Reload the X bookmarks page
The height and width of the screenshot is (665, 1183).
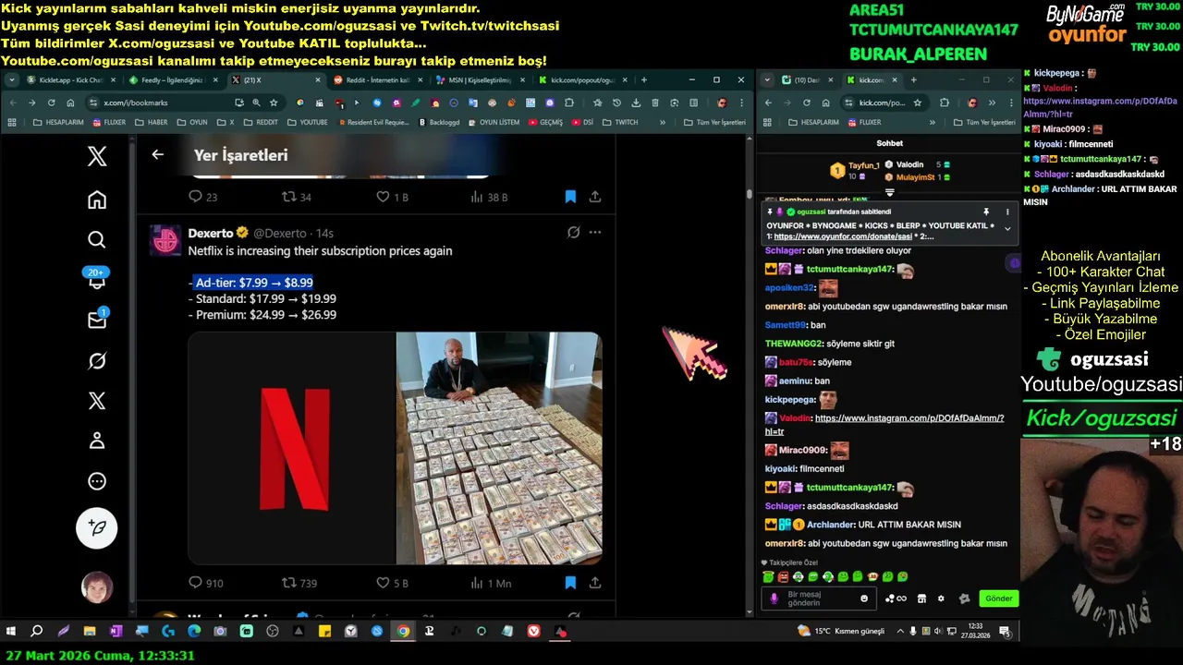click(x=51, y=103)
